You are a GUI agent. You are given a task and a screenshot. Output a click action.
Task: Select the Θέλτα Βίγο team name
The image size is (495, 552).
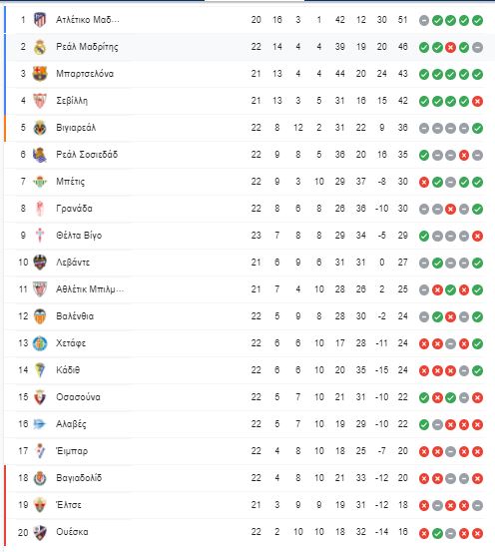tap(79, 236)
